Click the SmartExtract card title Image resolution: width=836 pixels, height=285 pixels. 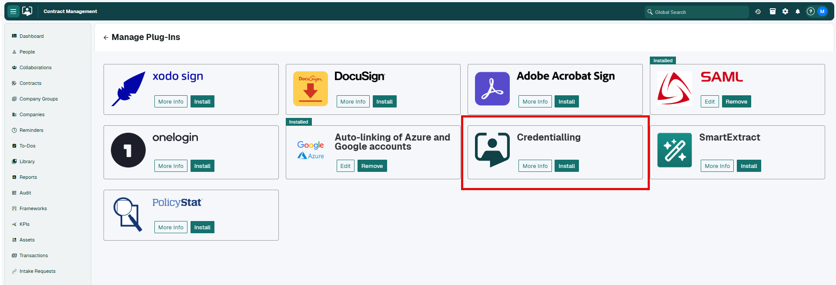point(729,137)
